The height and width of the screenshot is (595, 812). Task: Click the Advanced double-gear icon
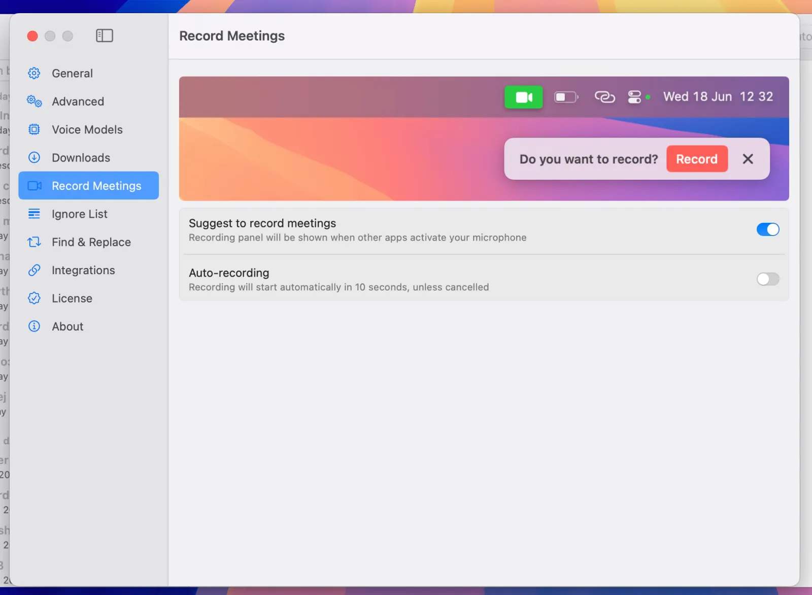(x=34, y=101)
